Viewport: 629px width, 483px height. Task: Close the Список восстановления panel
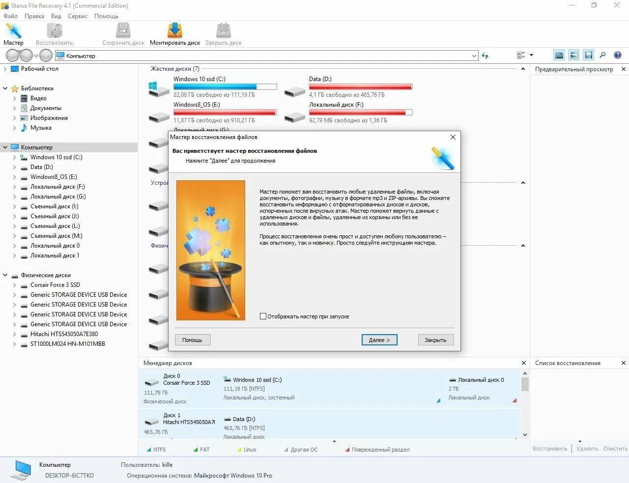click(x=624, y=363)
